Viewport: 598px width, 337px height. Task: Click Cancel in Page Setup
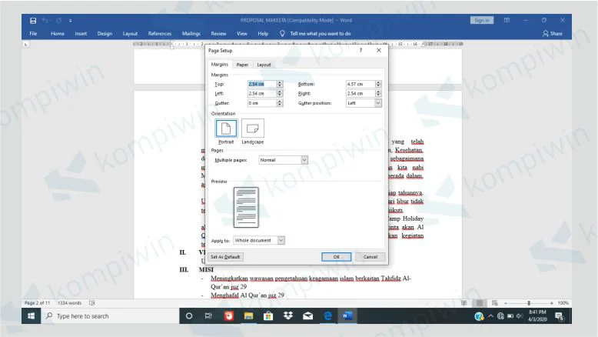point(370,257)
